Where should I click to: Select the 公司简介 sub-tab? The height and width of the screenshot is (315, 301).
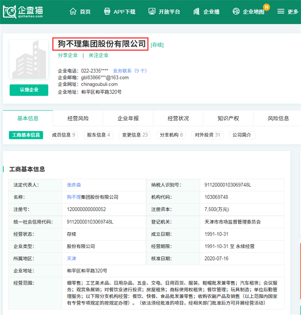point(243,135)
